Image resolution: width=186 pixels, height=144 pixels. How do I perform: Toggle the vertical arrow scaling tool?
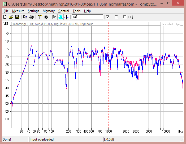point(67,17)
